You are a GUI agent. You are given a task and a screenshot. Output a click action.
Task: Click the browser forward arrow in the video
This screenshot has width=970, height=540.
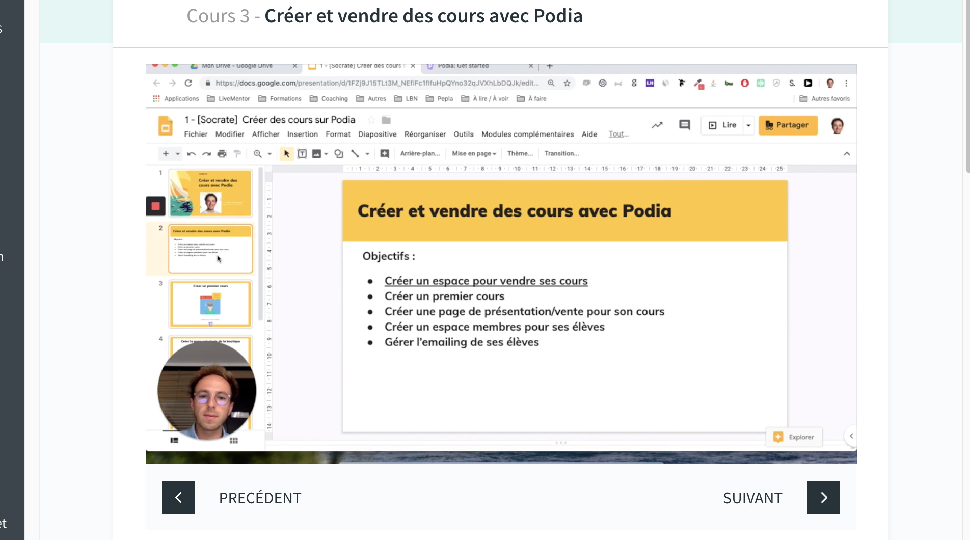pyautogui.click(x=172, y=83)
